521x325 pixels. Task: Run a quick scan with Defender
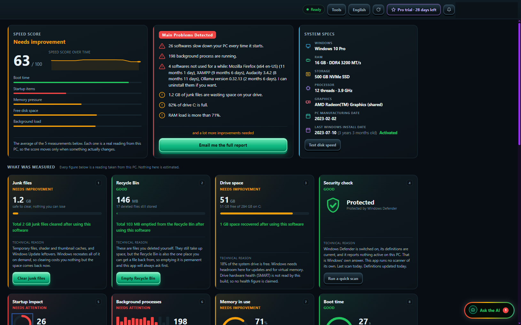343,278
